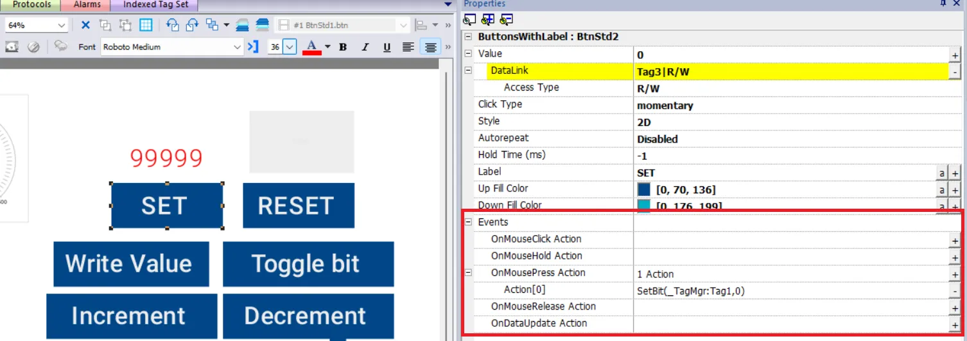This screenshot has height=341, width=967.
Task: Click the 'a' button beside Label SET
Action: click(x=943, y=173)
